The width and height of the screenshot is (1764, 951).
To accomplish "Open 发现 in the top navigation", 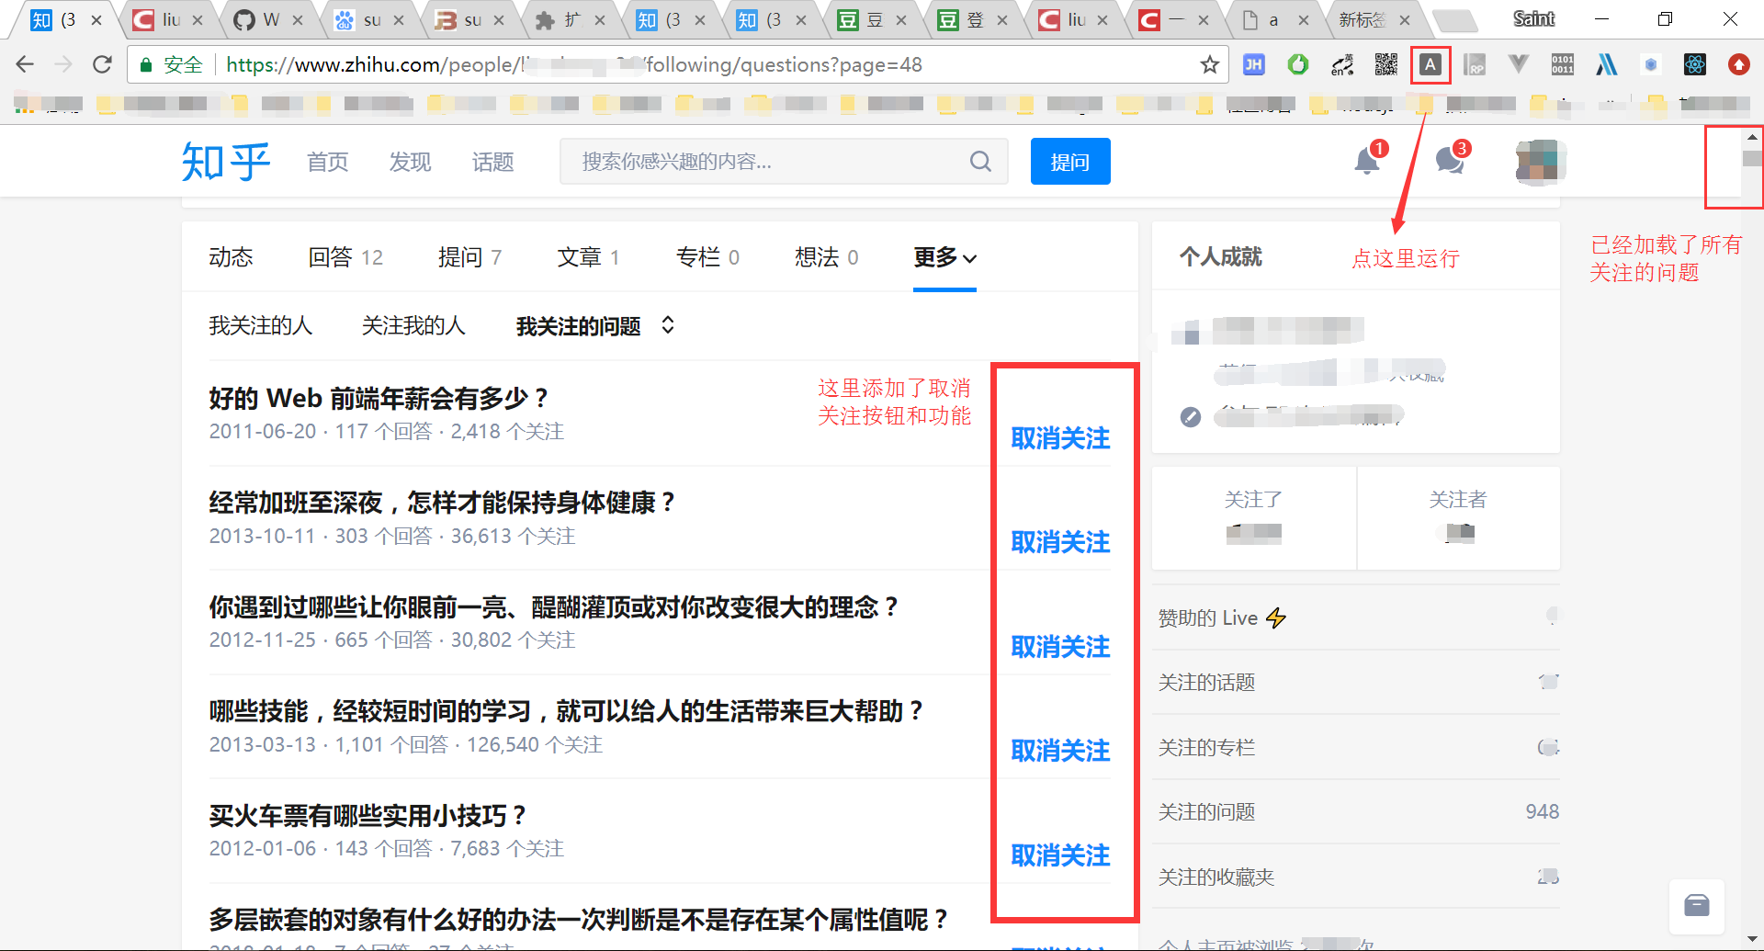I will 410,162.
